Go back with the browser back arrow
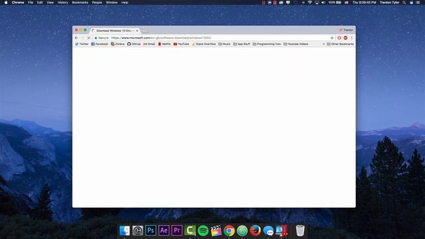 [x=76, y=38]
